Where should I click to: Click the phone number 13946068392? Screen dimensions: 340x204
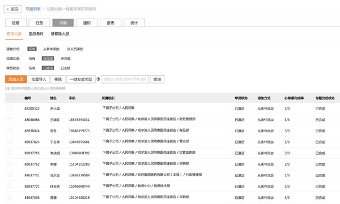coord(79,153)
